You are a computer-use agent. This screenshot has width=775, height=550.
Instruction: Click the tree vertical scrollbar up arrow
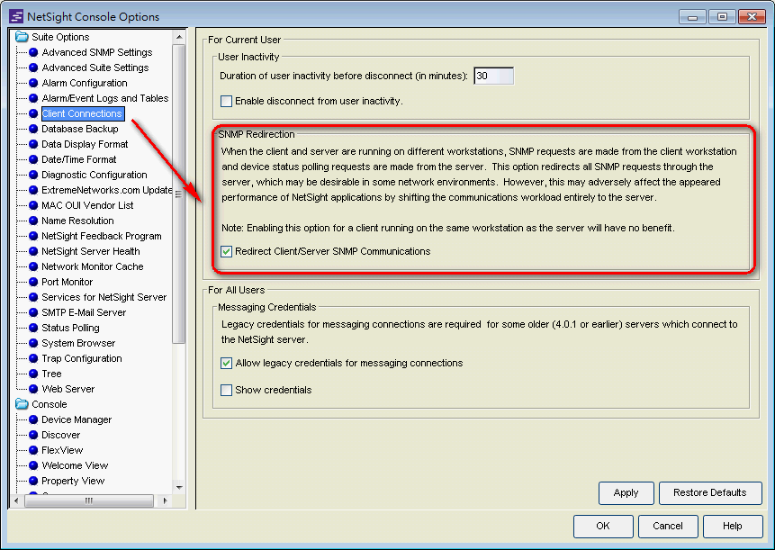tap(179, 37)
